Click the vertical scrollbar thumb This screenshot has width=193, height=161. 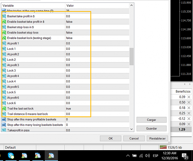[x=132, y=56]
